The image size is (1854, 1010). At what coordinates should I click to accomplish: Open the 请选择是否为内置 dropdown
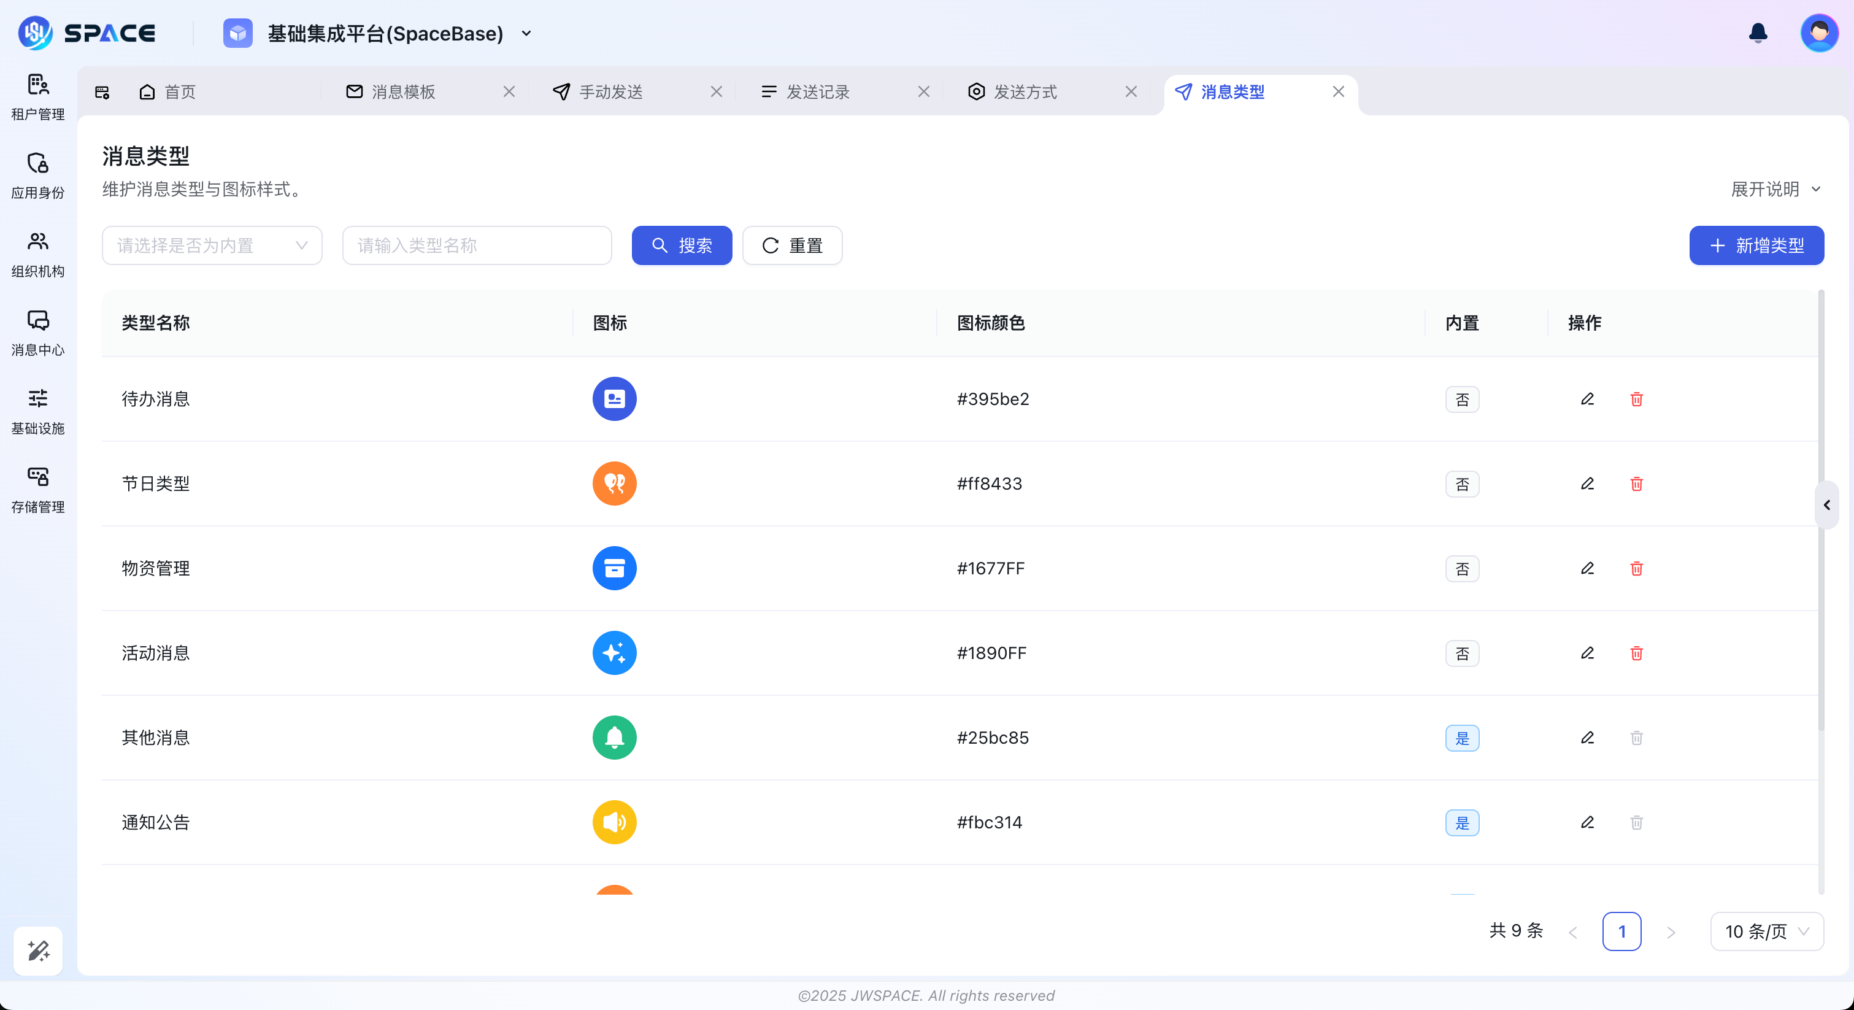tap(212, 245)
